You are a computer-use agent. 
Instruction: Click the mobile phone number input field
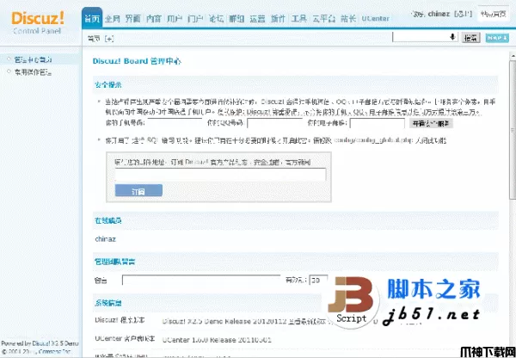pyautogui.click(x=175, y=122)
